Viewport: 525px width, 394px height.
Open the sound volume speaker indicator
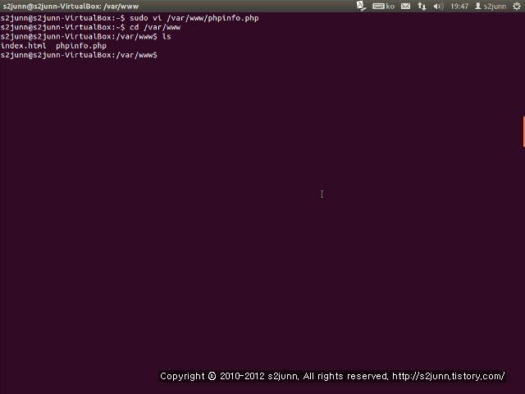tap(438, 6)
